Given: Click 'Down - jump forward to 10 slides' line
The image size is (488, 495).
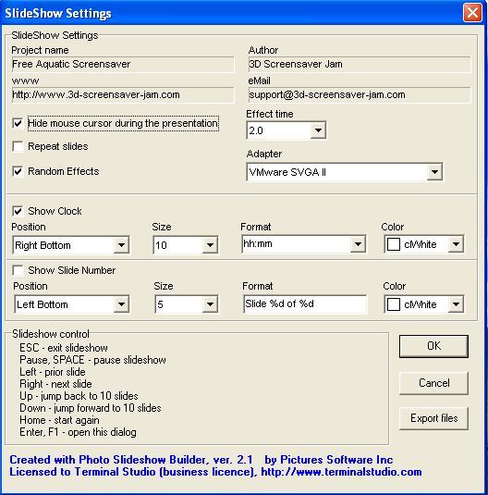Looking at the screenshot, I should (x=91, y=408).
